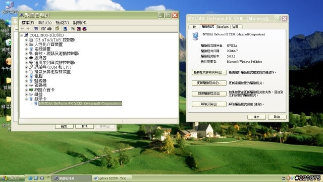Click the second quick launch icon on the taskbar
Viewport: 323px width, 182px height.
coord(36,178)
